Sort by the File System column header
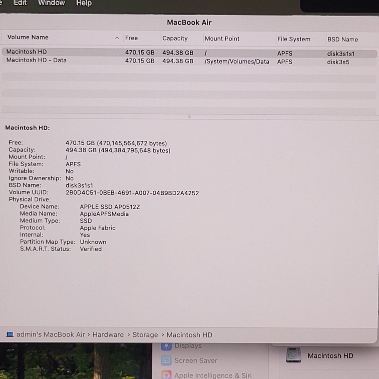379x379 pixels. click(293, 39)
